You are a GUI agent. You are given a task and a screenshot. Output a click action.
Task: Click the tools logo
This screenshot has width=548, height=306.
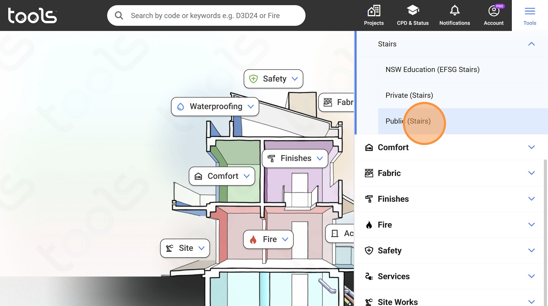pyautogui.click(x=32, y=15)
